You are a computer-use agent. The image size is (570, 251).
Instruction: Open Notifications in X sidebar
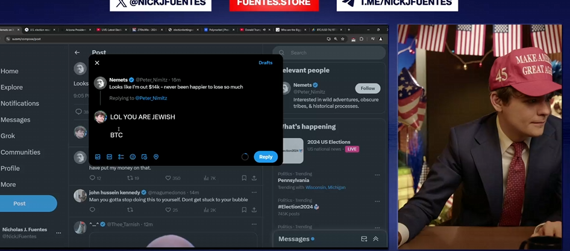tap(20, 104)
